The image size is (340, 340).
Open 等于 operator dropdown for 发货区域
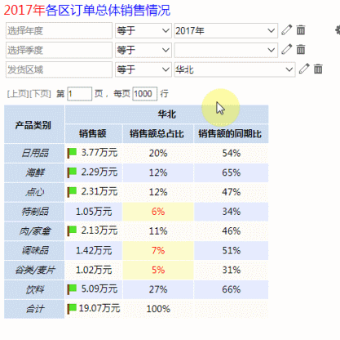click(x=144, y=69)
